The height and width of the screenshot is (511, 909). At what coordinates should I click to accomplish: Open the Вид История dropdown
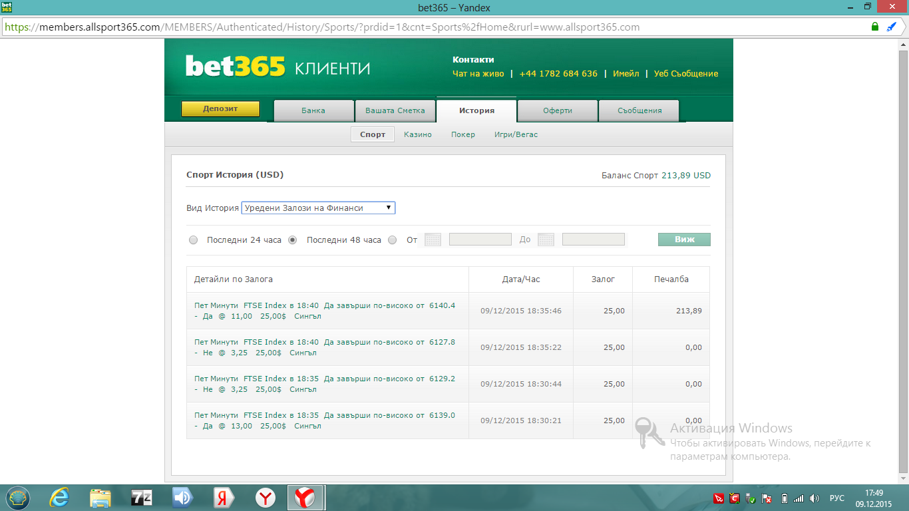pyautogui.click(x=318, y=208)
